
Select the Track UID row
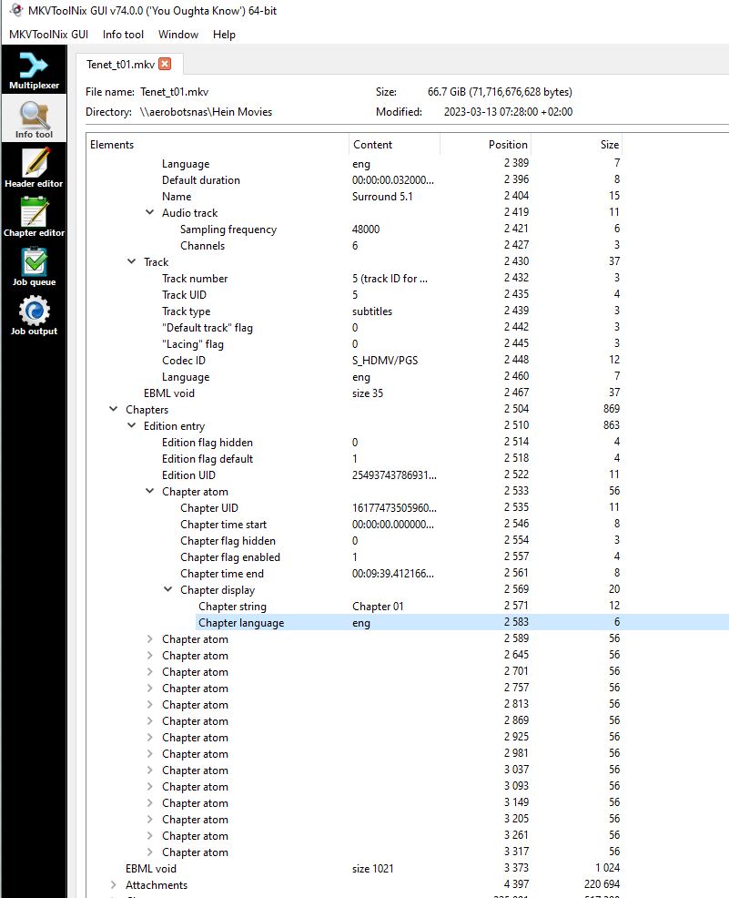tap(408, 294)
